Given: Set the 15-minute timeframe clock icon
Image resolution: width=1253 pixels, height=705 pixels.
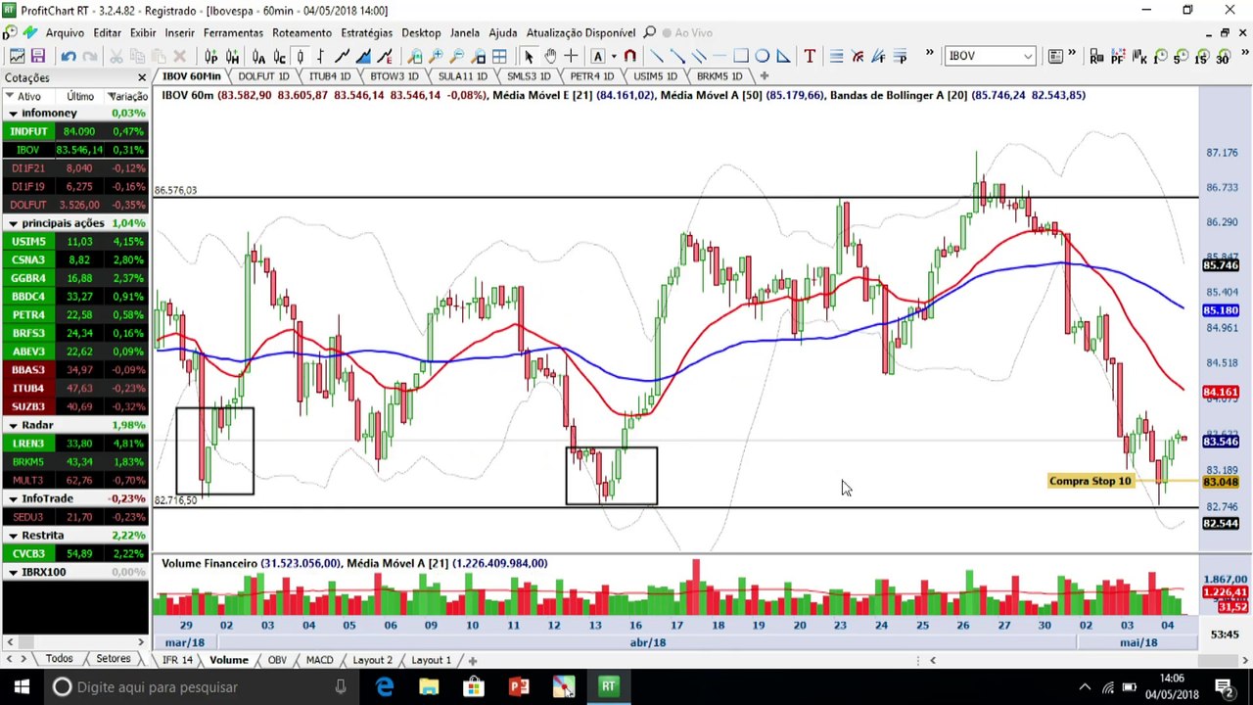Looking at the screenshot, I should 1201,57.
